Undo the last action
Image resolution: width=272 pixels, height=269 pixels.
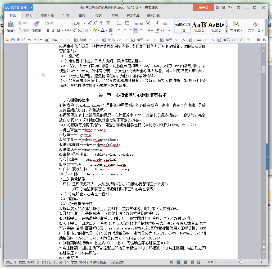[29, 40]
